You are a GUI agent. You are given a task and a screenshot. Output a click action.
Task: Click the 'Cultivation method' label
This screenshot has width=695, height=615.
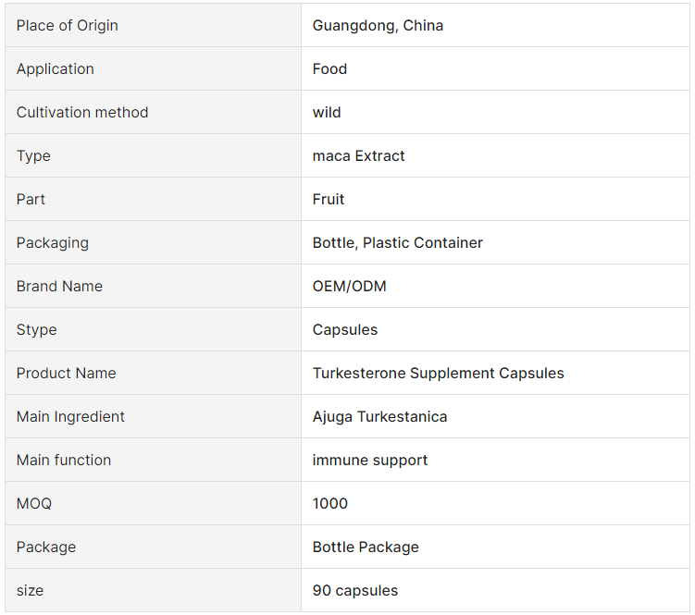pyautogui.click(x=82, y=112)
